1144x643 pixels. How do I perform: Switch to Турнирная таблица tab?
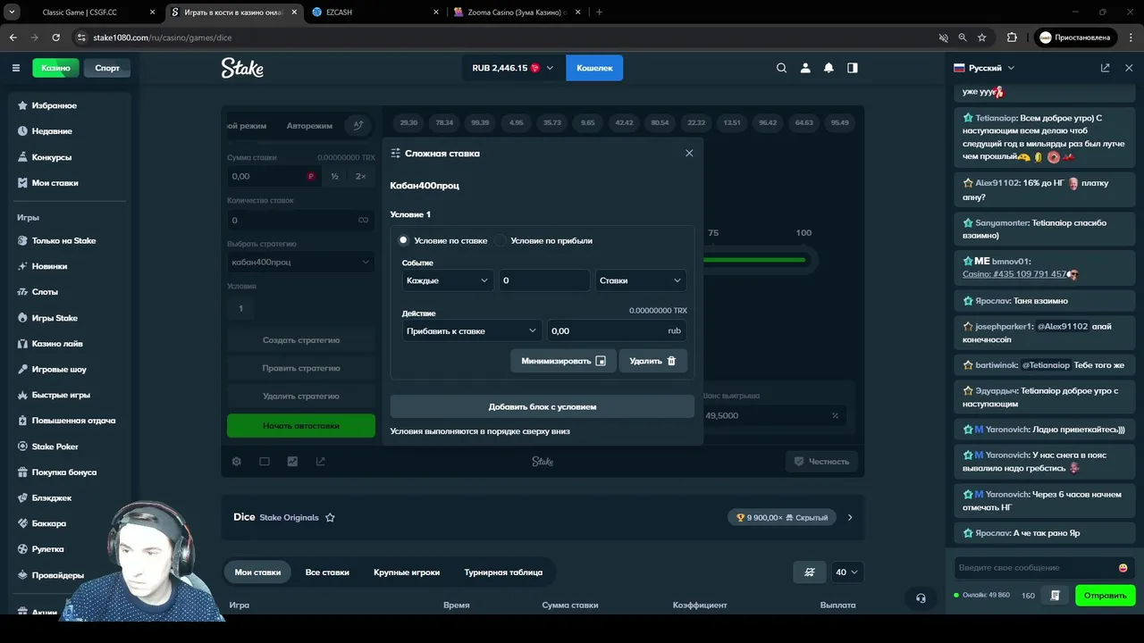pyautogui.click(x=503, y=572)
